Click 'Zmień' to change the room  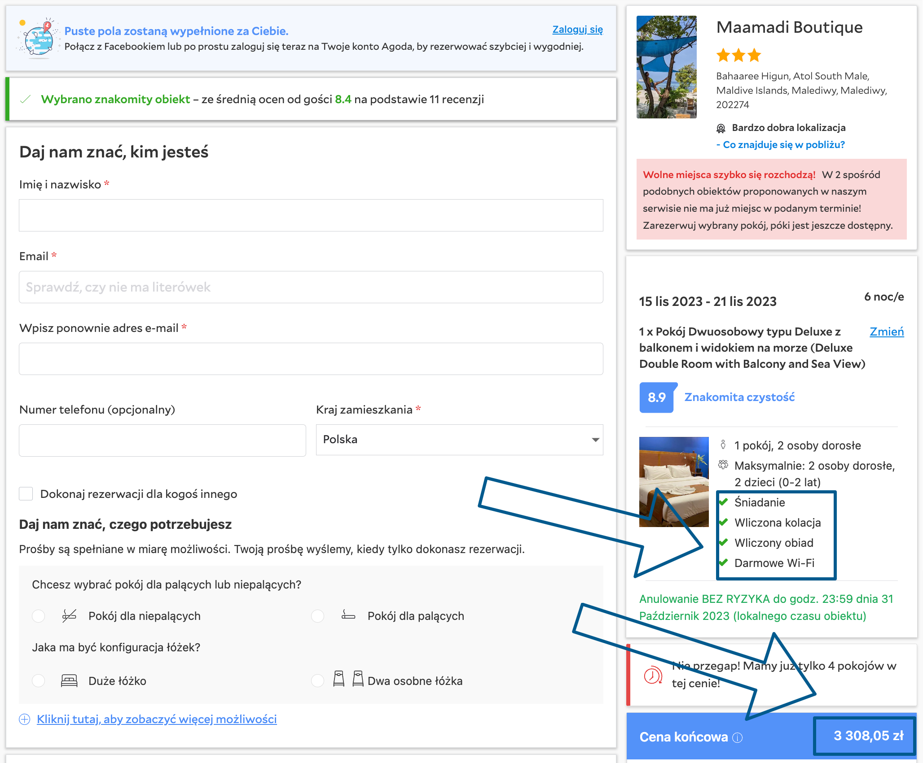886,332
